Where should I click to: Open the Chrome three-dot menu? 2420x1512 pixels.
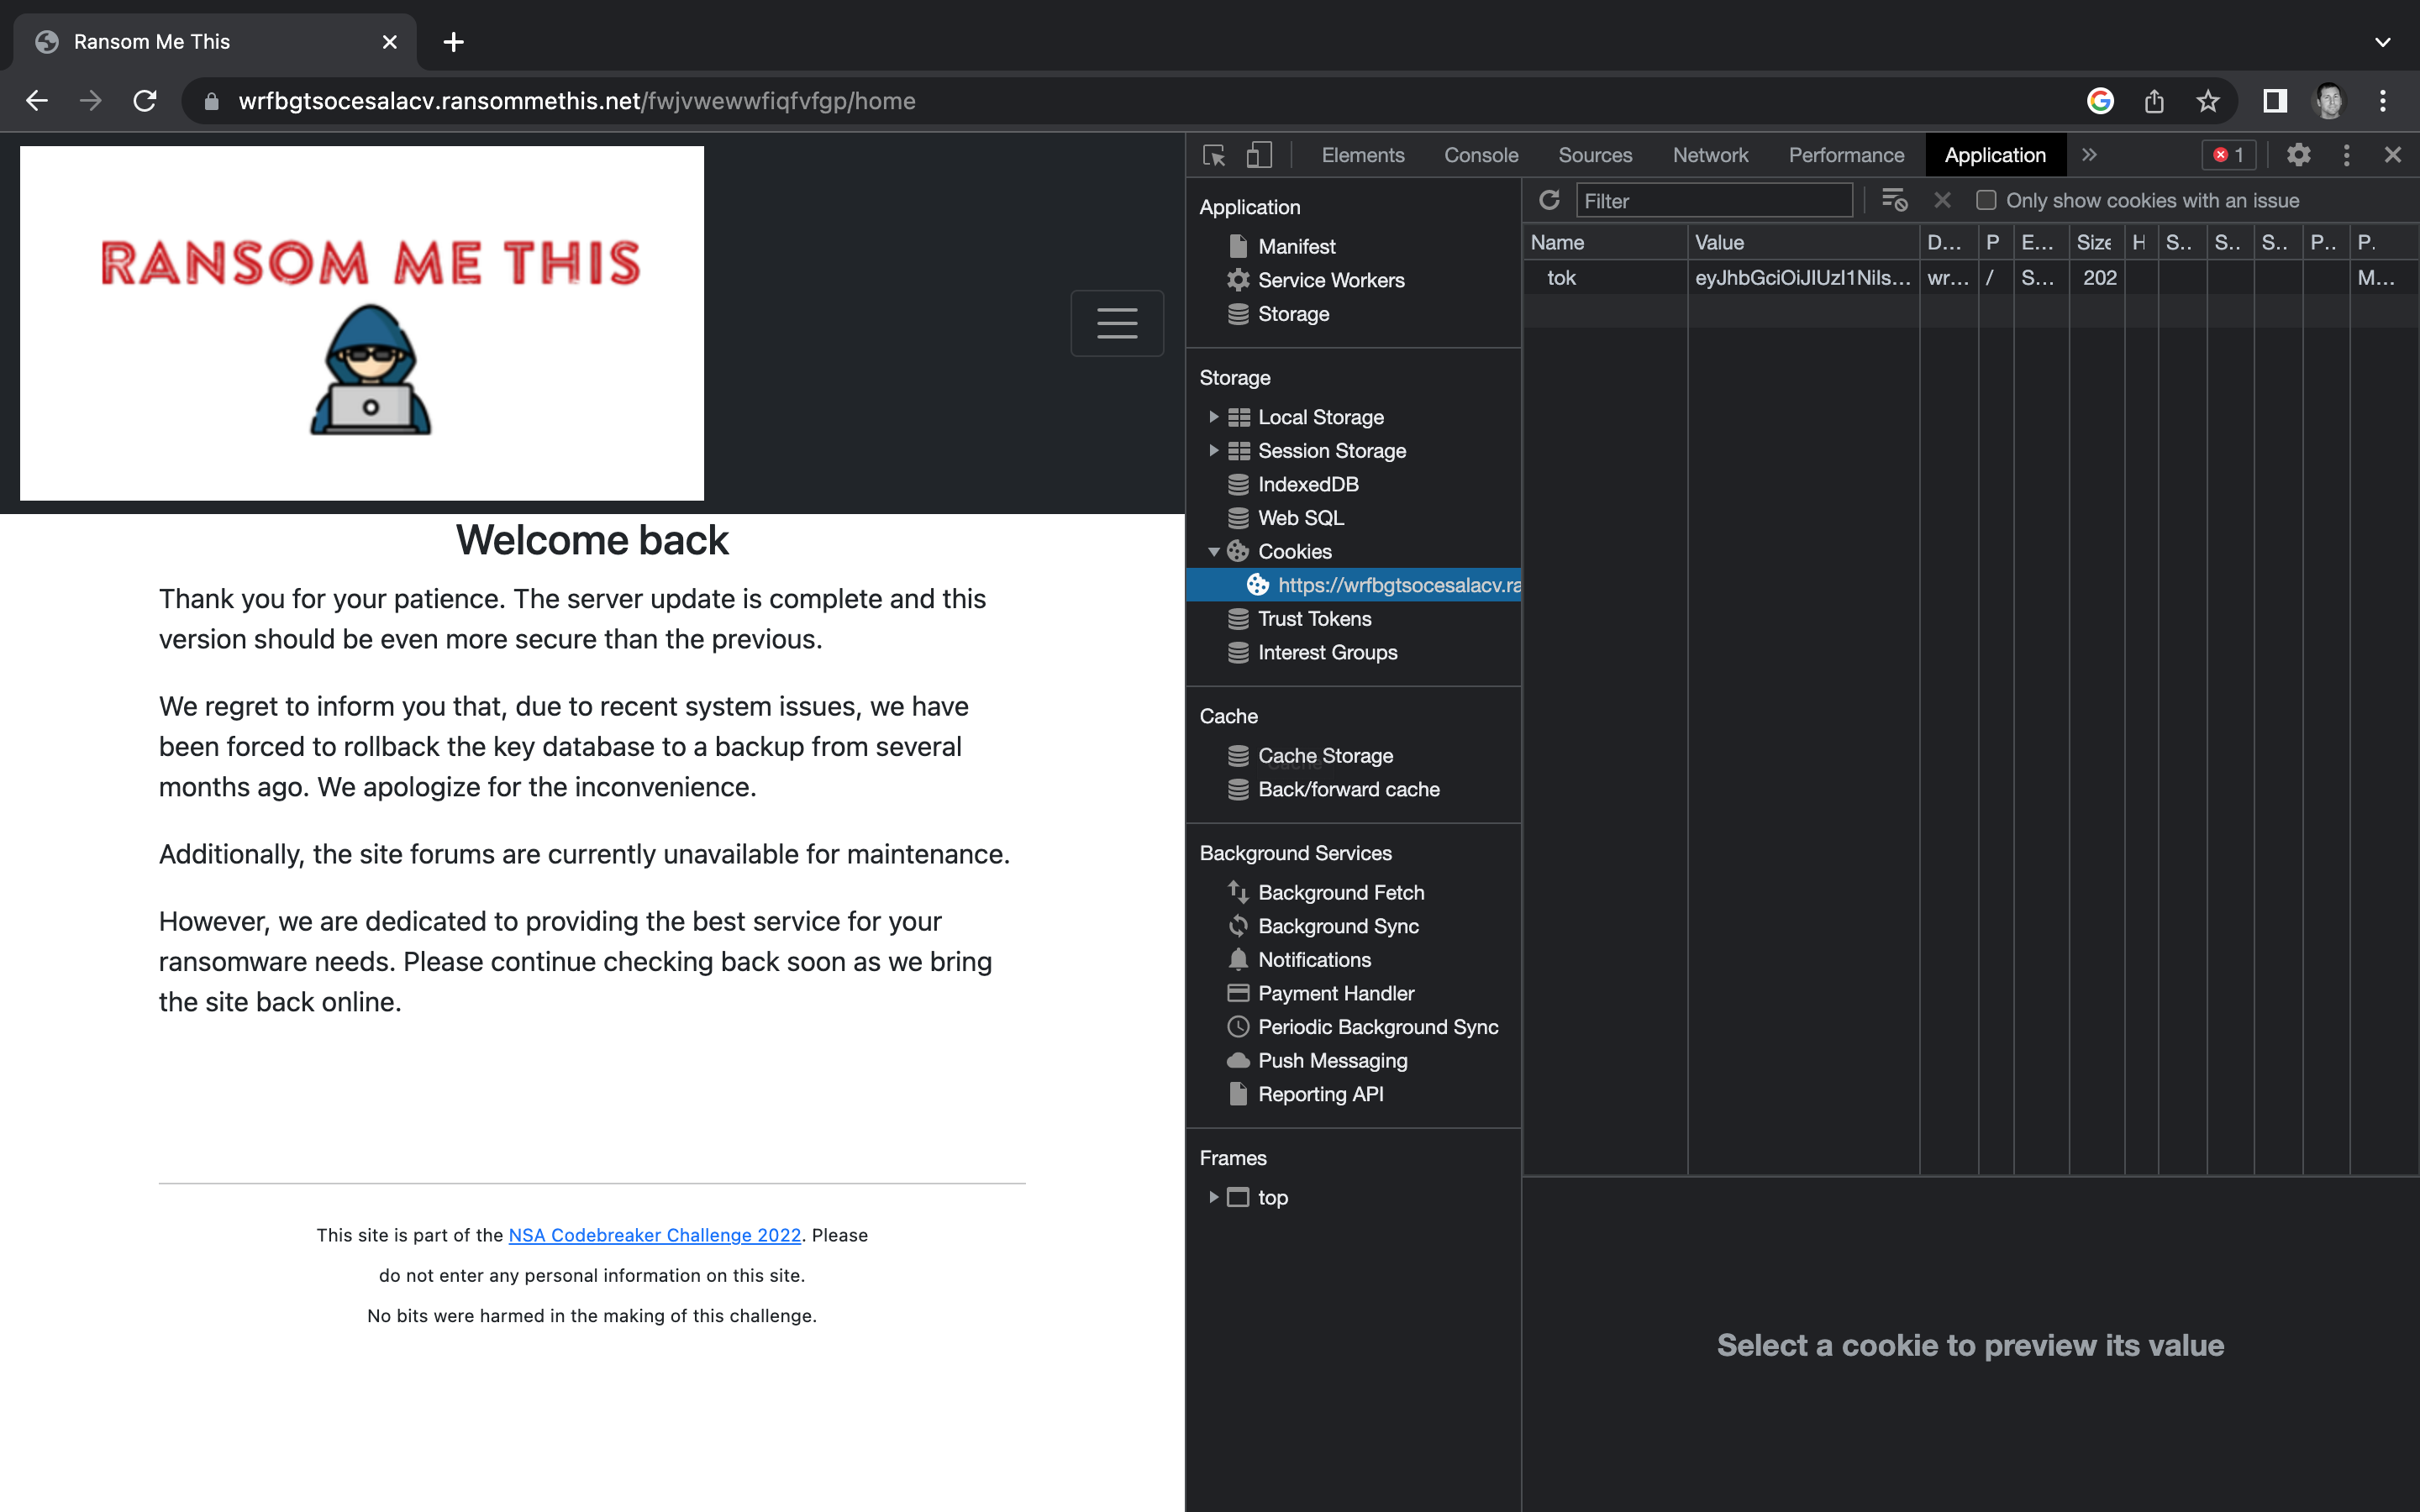(x=2383, y=101)
